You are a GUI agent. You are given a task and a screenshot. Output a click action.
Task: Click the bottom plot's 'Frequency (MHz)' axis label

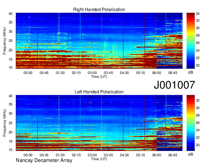(4, 123)
